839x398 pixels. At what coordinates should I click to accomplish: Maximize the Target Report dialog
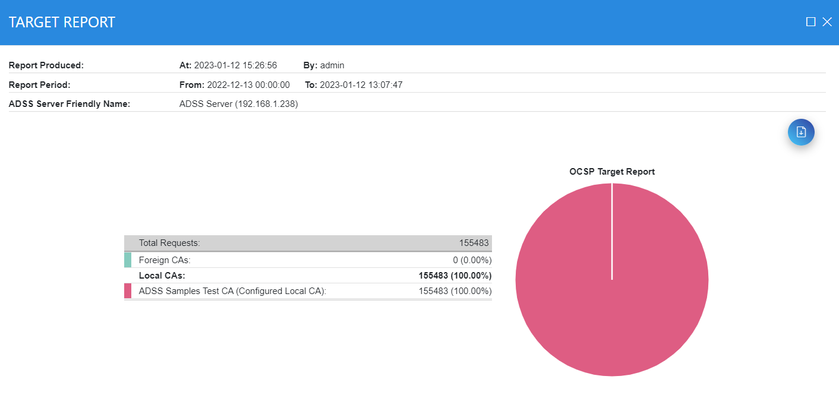coord(810,22)
